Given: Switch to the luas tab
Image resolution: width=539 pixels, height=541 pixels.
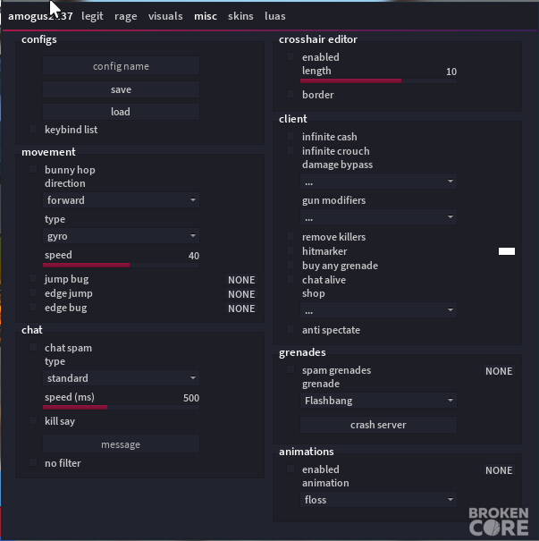Looking at the screenshot, I should [x=274, y=16].
